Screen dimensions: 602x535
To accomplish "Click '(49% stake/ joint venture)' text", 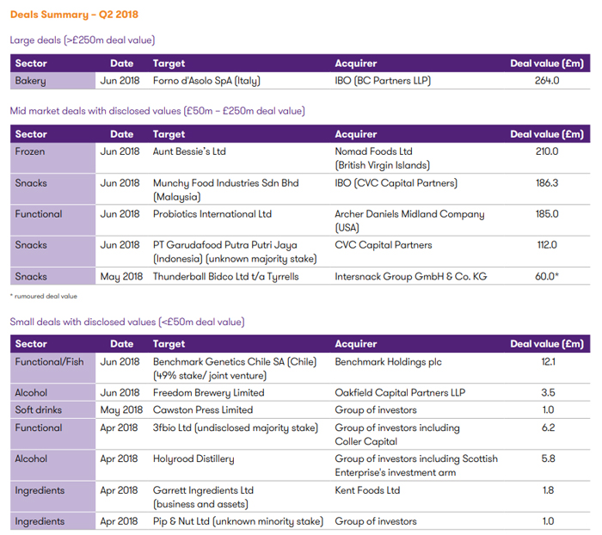I will point(210,376).
